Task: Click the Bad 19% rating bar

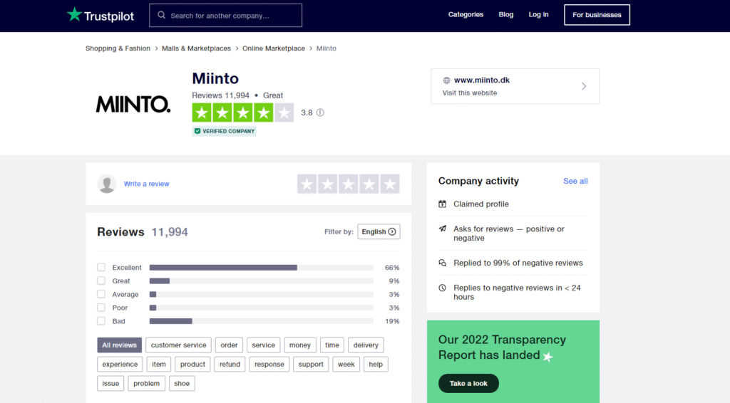Action: [261, 321]
